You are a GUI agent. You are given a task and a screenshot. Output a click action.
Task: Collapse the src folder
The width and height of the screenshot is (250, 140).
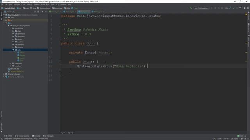point(6,23)
